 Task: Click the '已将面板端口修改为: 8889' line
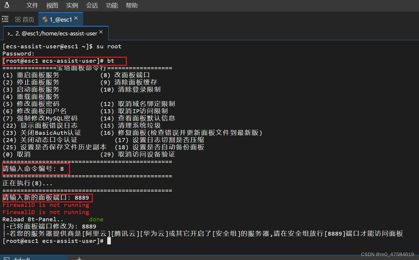click(x=49, y=226)
